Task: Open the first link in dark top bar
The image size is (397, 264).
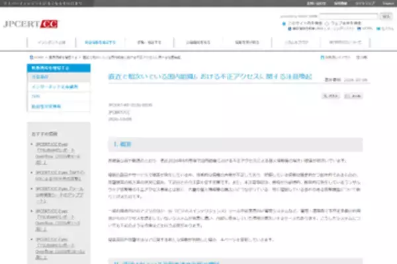Action: point(316,3)
